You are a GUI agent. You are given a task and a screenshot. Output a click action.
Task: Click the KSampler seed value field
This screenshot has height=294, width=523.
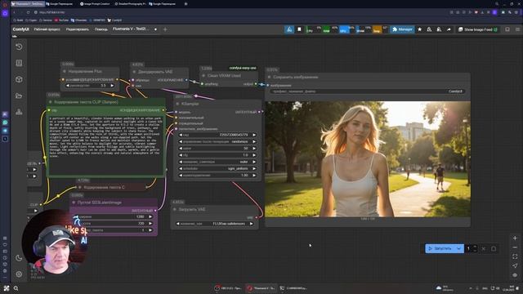[x=217, y=135]
